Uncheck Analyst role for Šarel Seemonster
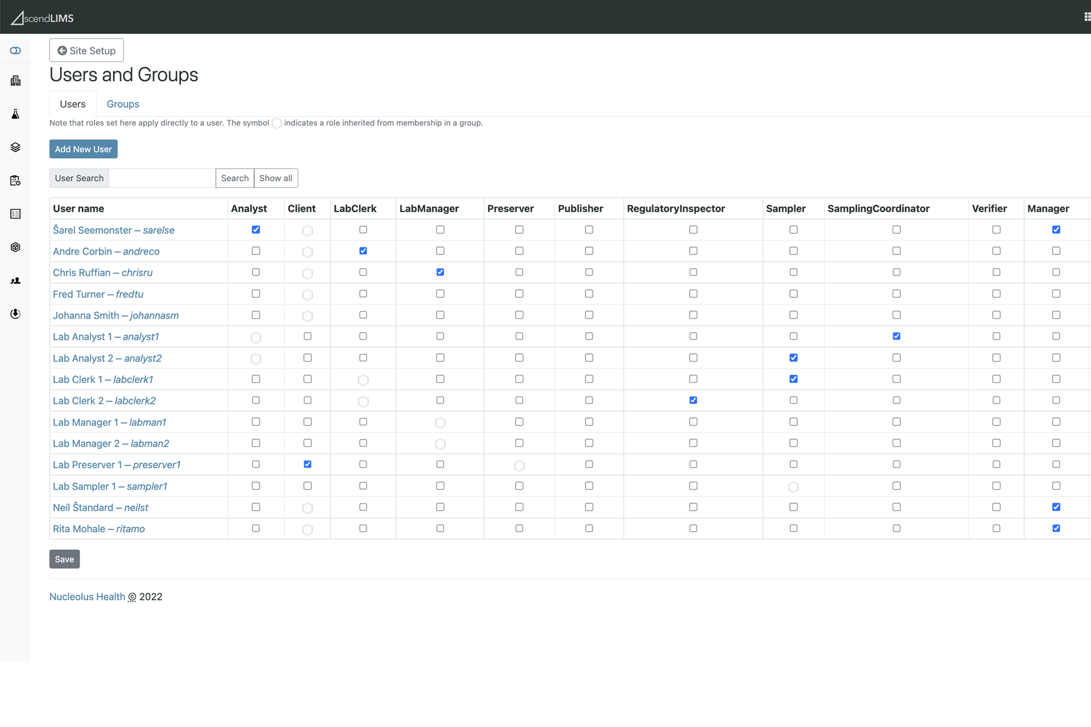This screenshot has width=1091, height=727. (256, 229)
